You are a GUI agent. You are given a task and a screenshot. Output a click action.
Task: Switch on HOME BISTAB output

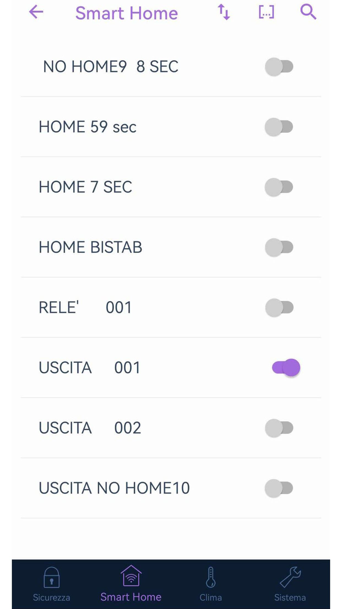(279, 247)
